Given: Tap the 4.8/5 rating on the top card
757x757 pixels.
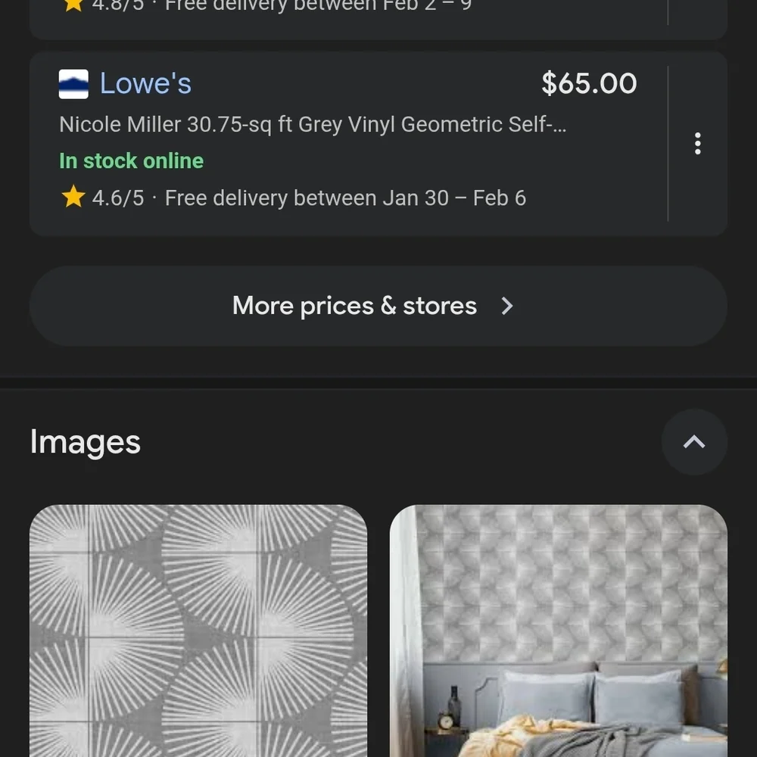Looking at the screenshot, I should 118,6.
